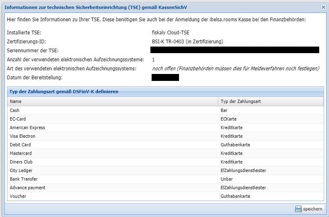The width and height of the screenshot is (329, 217).
Task: Edit the Guthabenkarte type for Voucher
Action: click(235, 196)
